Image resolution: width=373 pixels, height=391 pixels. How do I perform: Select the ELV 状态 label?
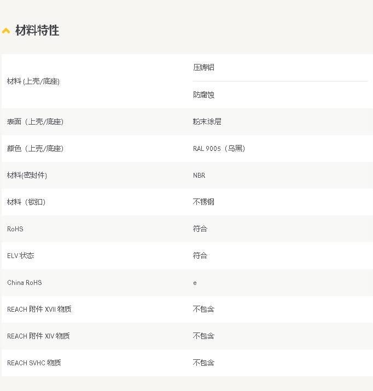click(21, 255)
